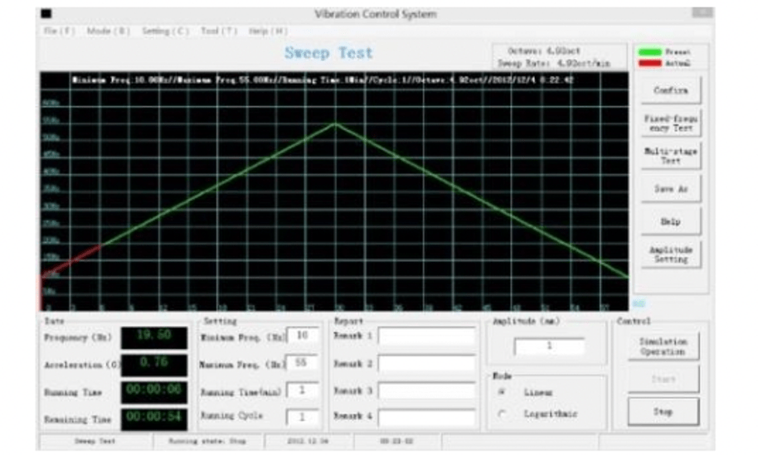This screenshot has width=758, height=455.
Task: Select the Logarithmic mode radio button
Action: (503, 413)
